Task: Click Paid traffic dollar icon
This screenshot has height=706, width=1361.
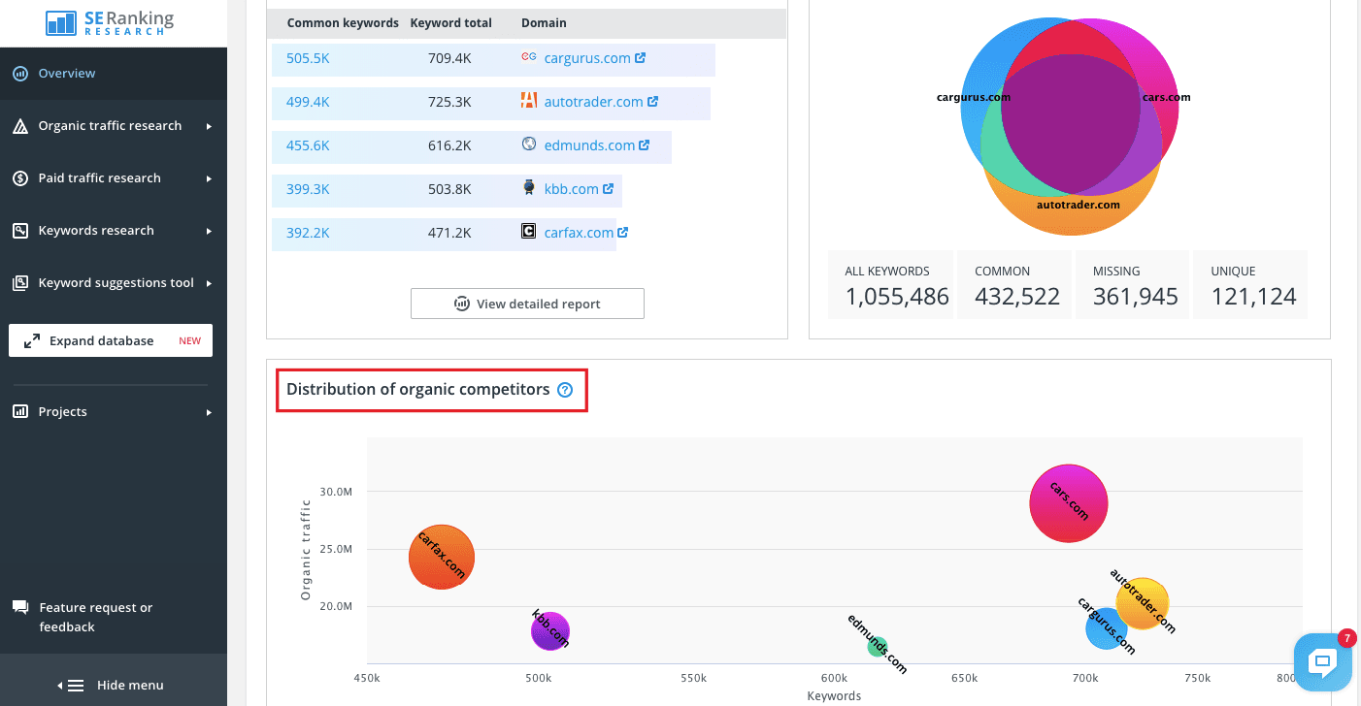Action: (19, 178)
